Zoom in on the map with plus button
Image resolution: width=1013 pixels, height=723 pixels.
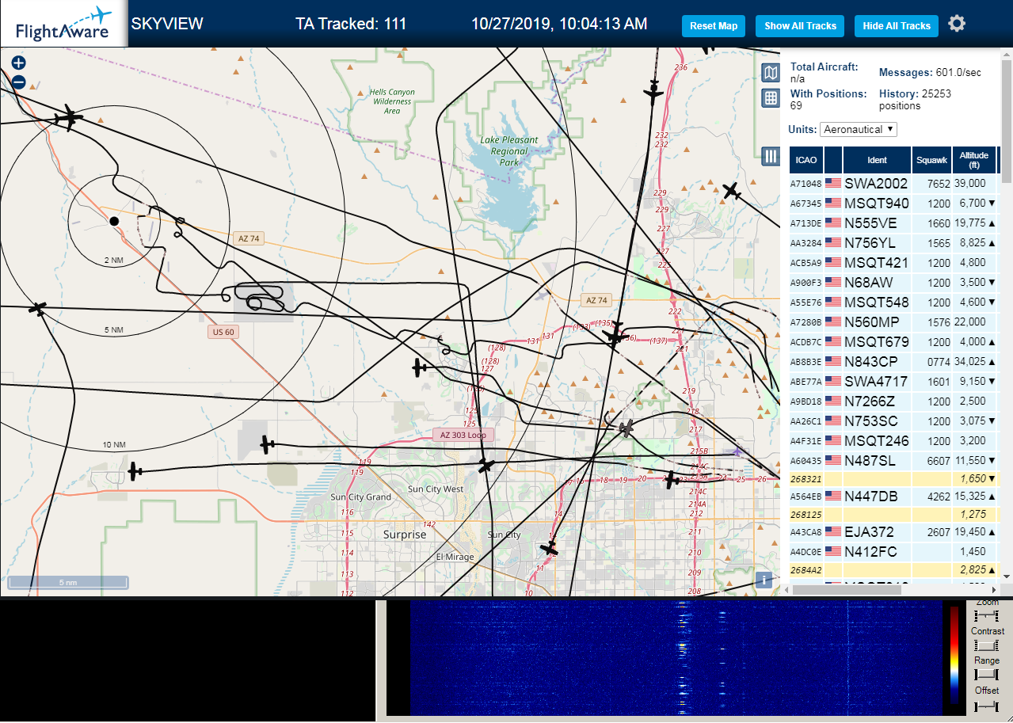point(19,63)
